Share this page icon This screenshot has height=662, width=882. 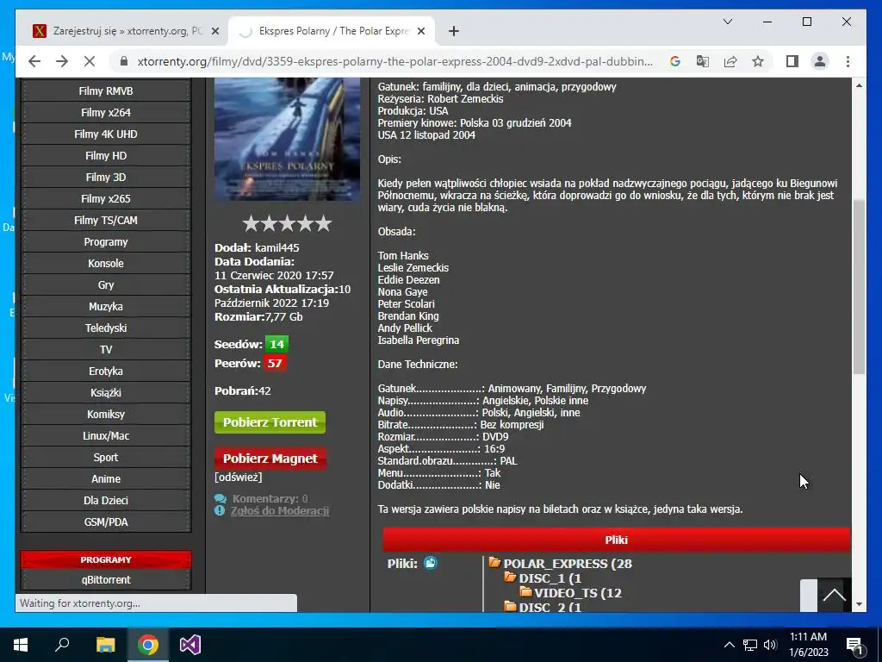(x=730, y=61)
